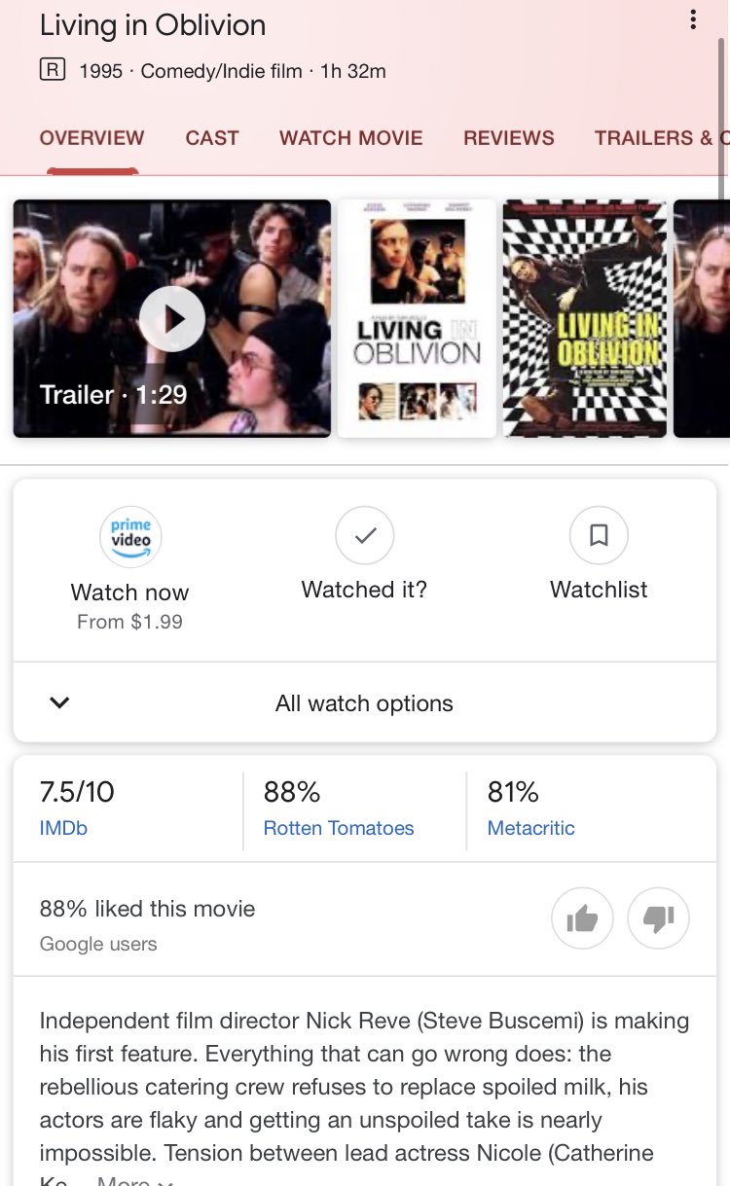The height and width of the screenshot is (1186, 730).
Task: View the checkered Living in Oblivion poster
Action: pyautogui.click(x=585, y=318)
